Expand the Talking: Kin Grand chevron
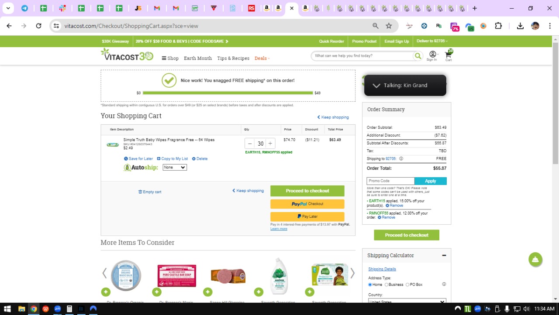The image size is (559, 315). coord(376,86)
